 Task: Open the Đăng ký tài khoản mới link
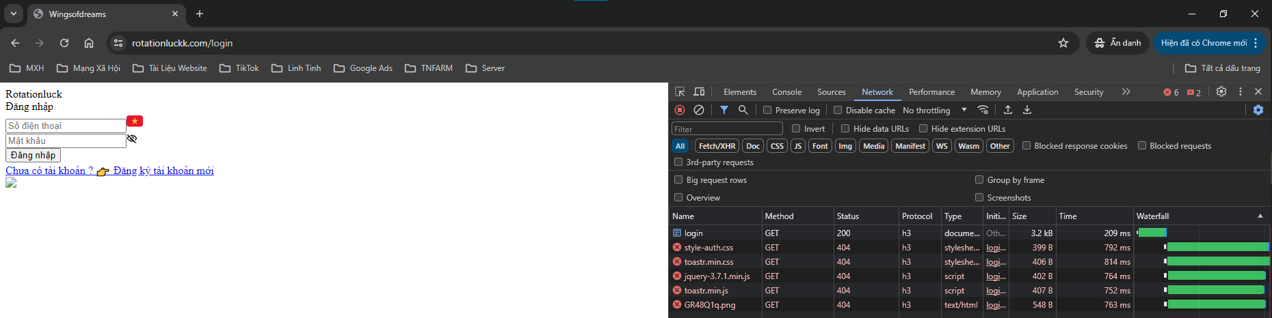click(163, 171)
